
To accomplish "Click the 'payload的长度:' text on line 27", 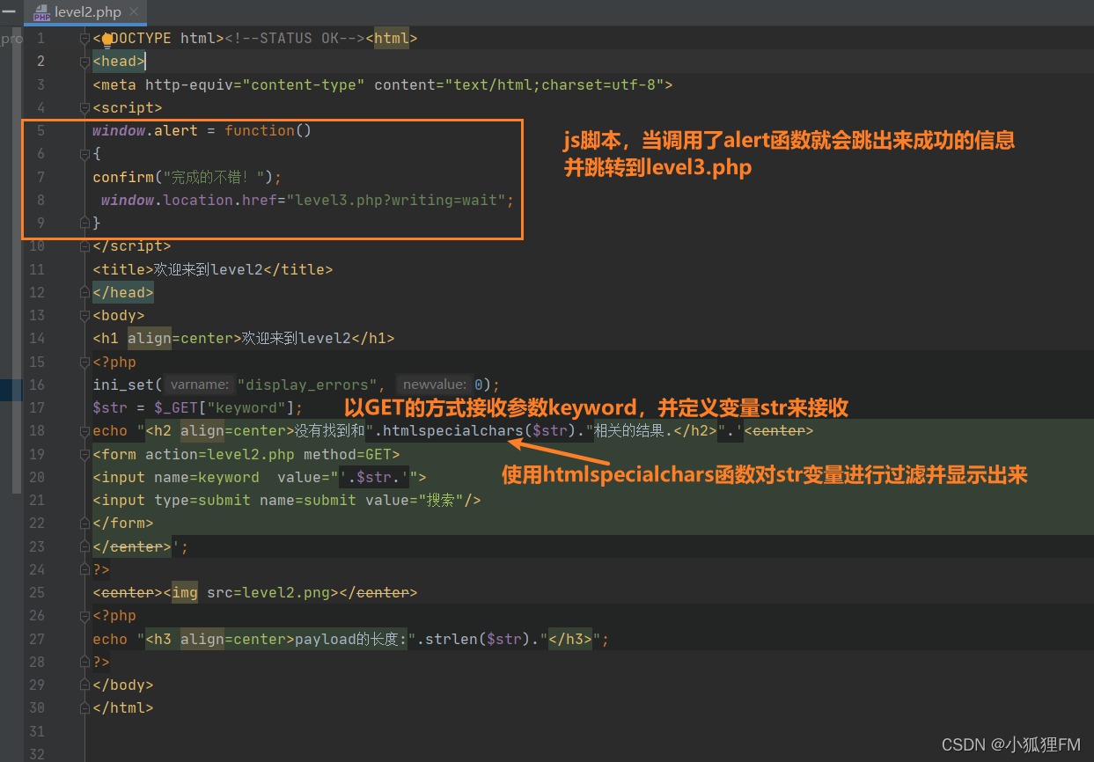I will tap(351, 639).
